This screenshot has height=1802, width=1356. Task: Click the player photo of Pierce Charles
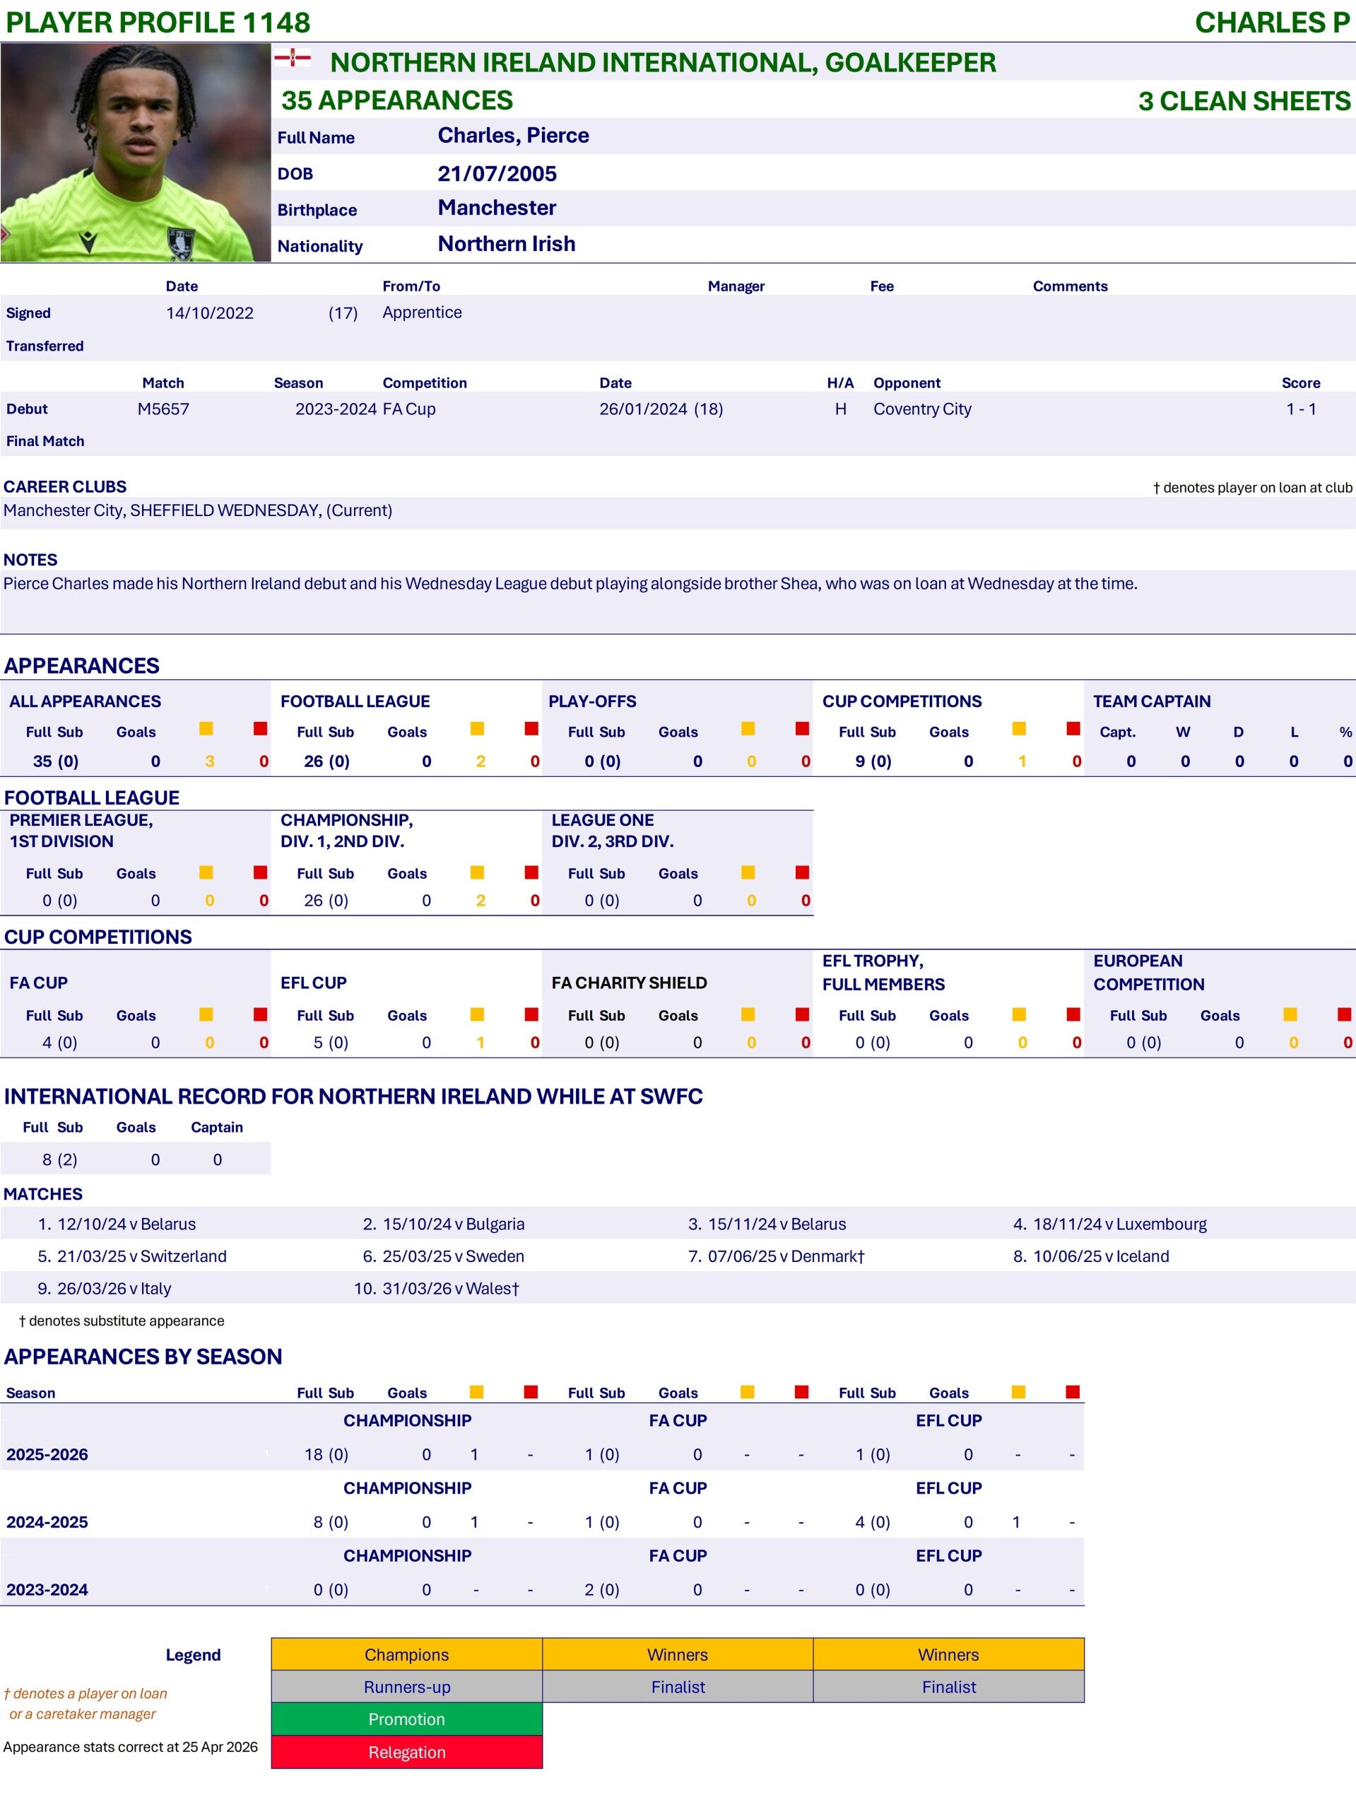coord(135,152)
